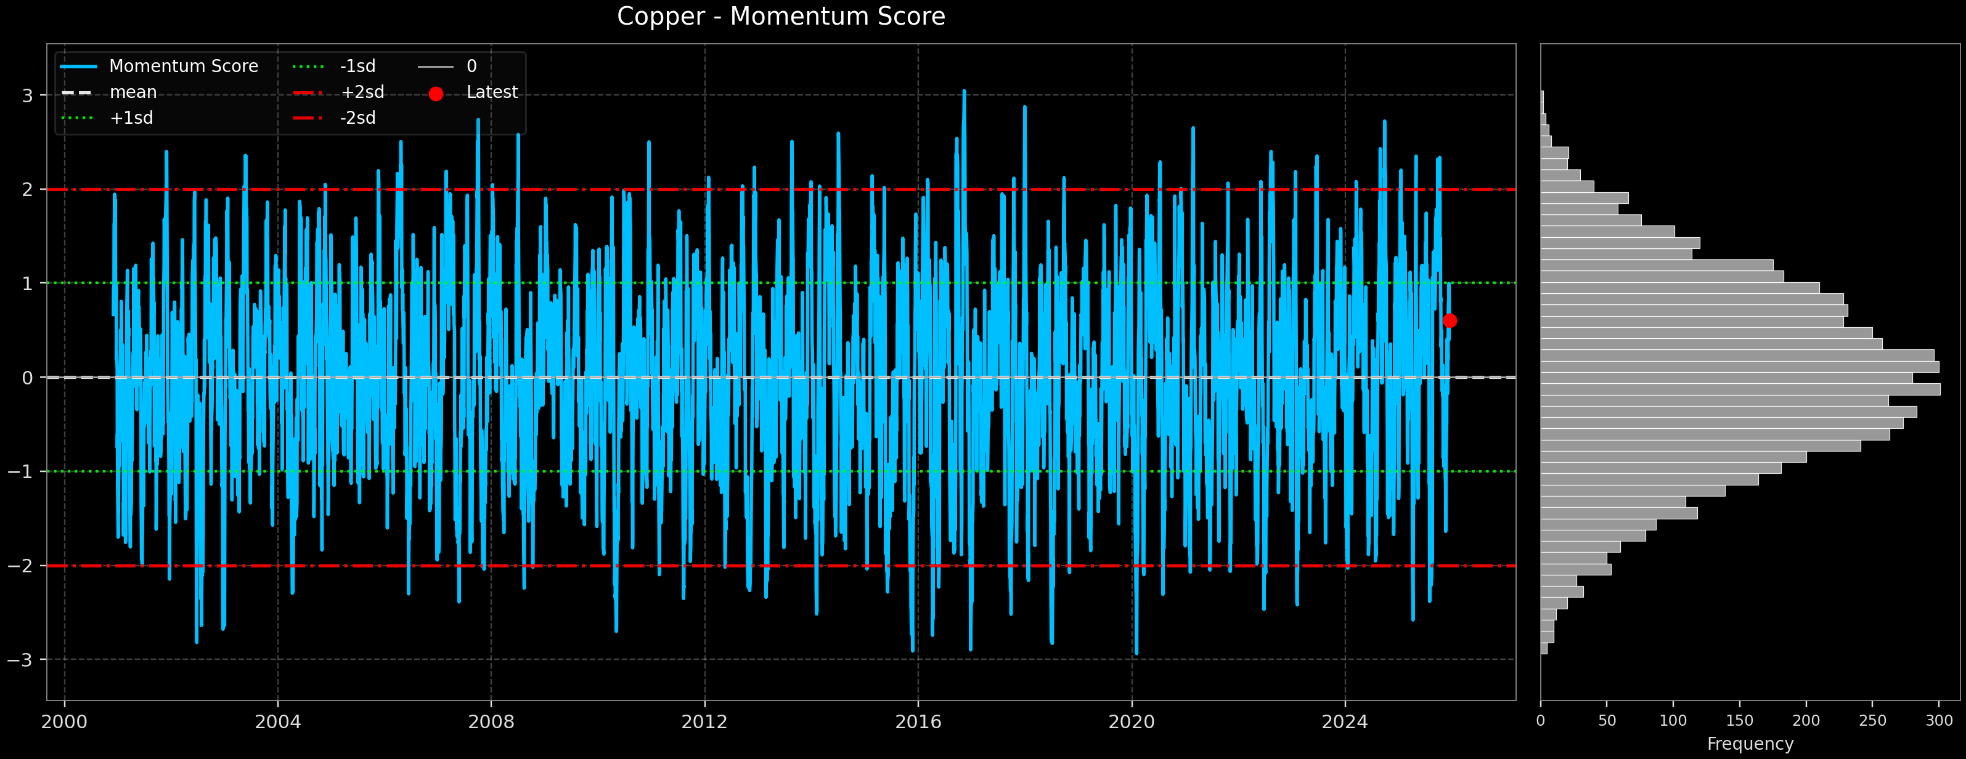The image size is (1966, 759).
Task: Click the -2sd red dash-dot legend sample
Action: point(308,118)
